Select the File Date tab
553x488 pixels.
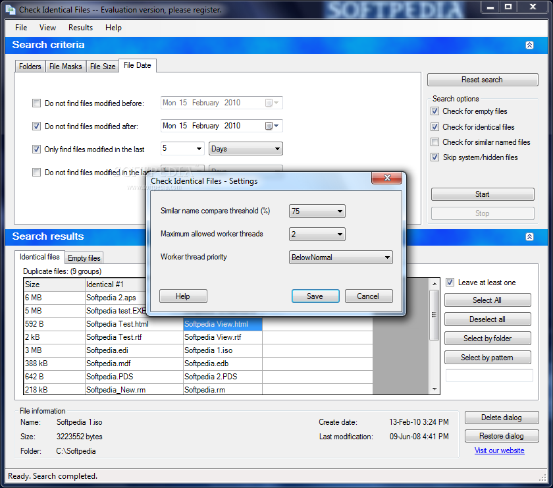[138, 65]
